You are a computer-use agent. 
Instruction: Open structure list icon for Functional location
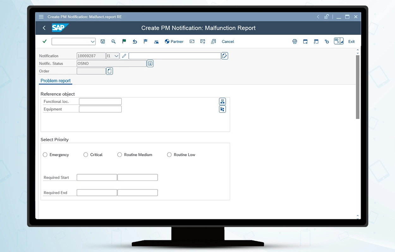222,101
